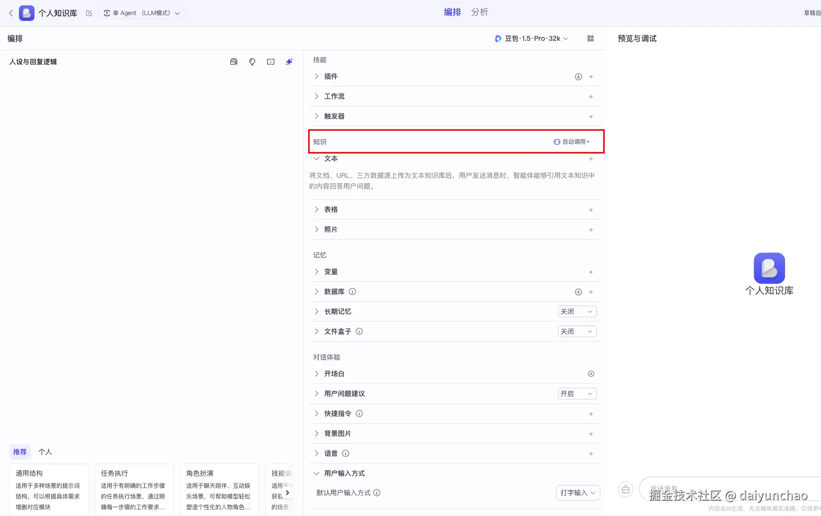This screenshot has height=516, width=821.
Task: Expand the 变量 section
Action: 316,272
